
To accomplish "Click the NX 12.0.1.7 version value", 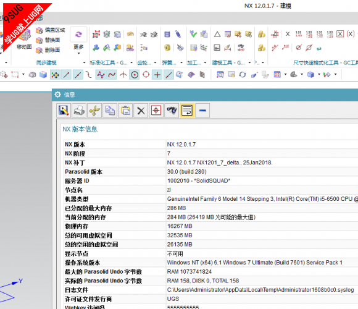I will coord(181,145).
